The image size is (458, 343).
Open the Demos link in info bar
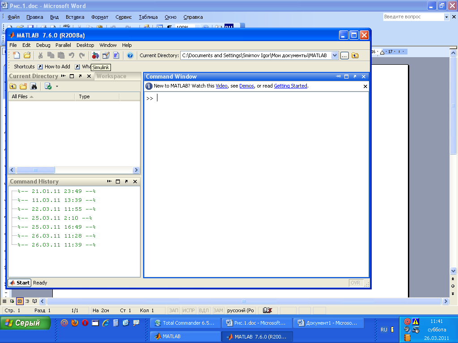pyautogui.click(x=246, y=86)
